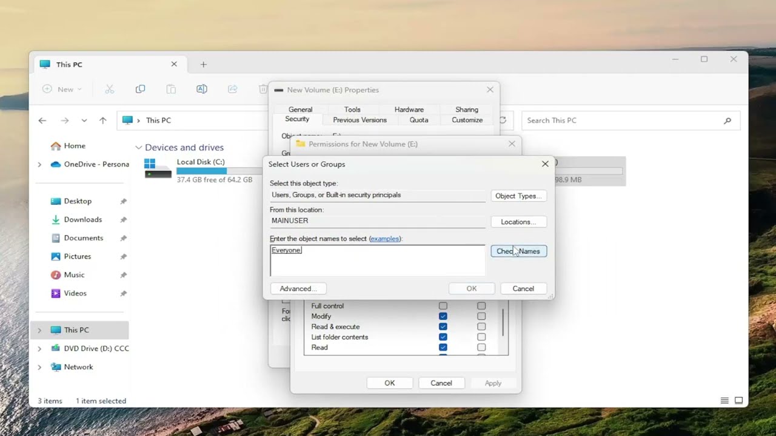The height and width of the screenshot is (436, 776).
Task: Click Cancel in Select Users dialog
Action: click(523, 289)
